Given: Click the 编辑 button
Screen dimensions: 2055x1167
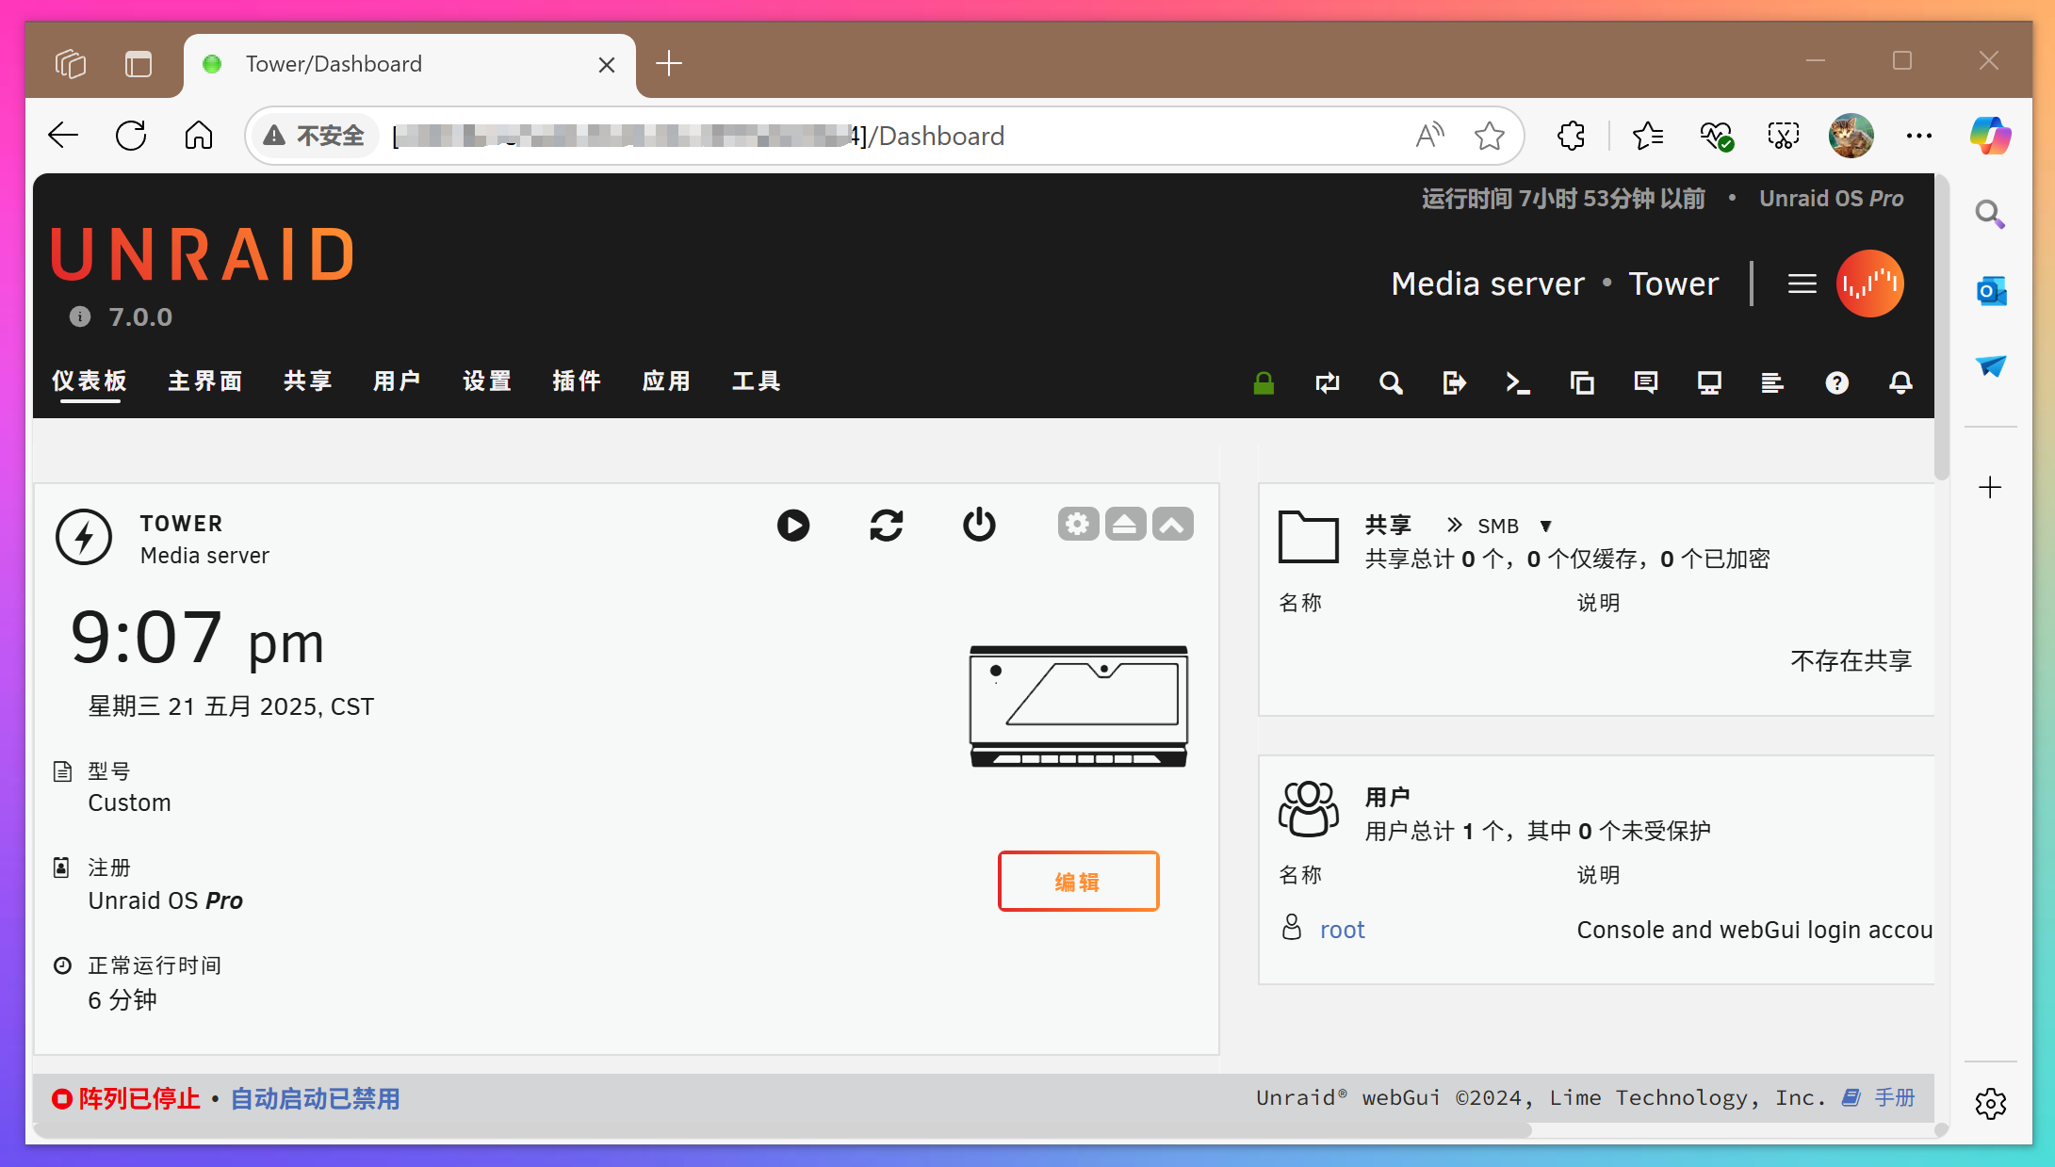Looking at the screenshot, I should point(1078,881).
